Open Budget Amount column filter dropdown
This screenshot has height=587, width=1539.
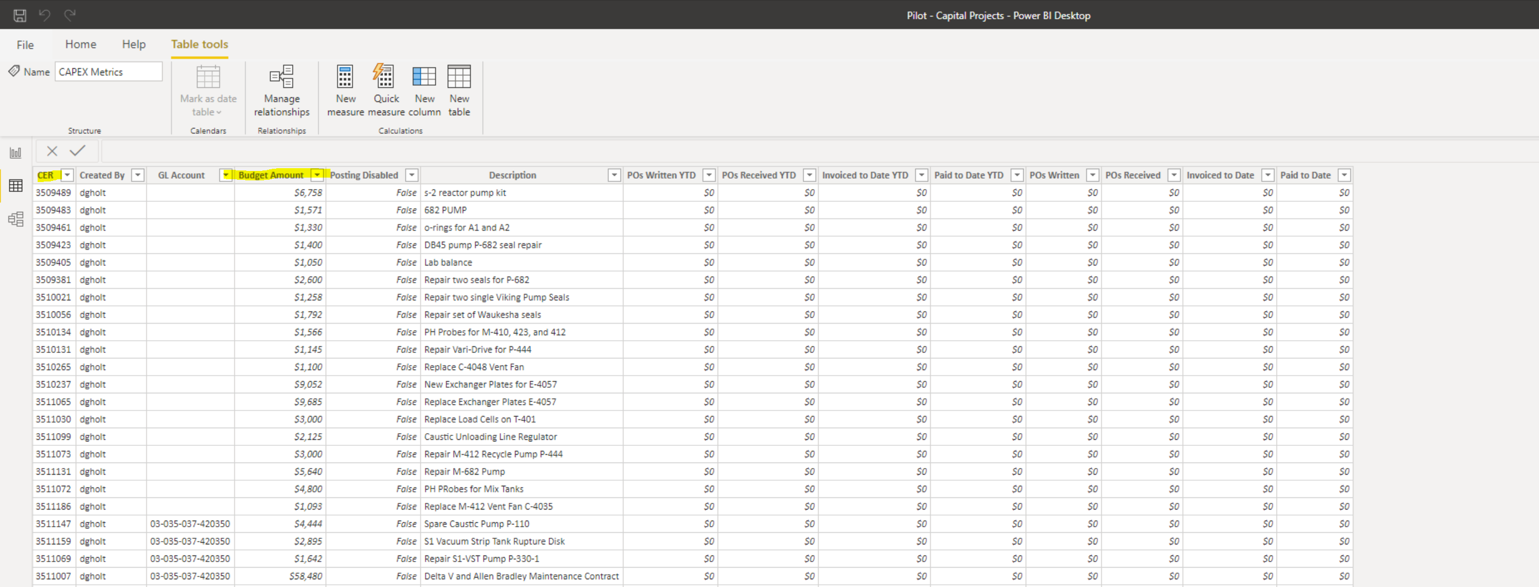[317, 175]
